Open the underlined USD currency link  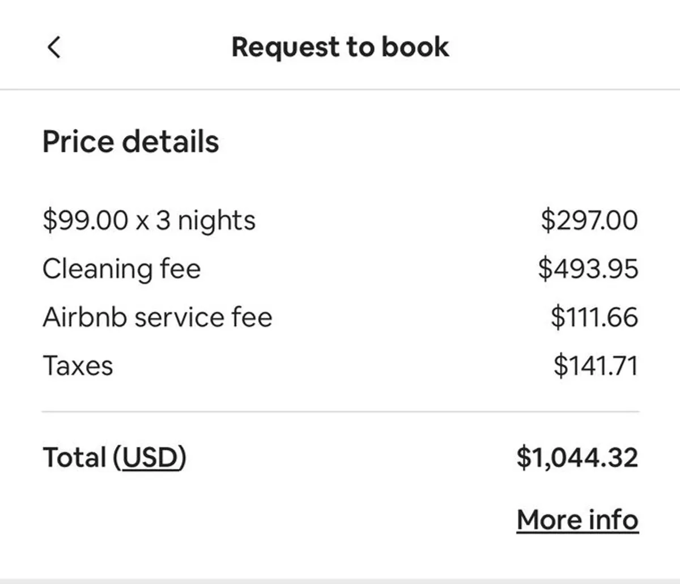coord(150,458)
